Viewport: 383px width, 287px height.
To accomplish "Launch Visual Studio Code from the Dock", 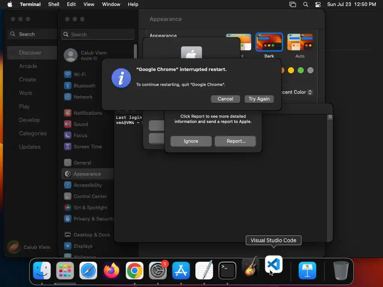I will point(274,265).
